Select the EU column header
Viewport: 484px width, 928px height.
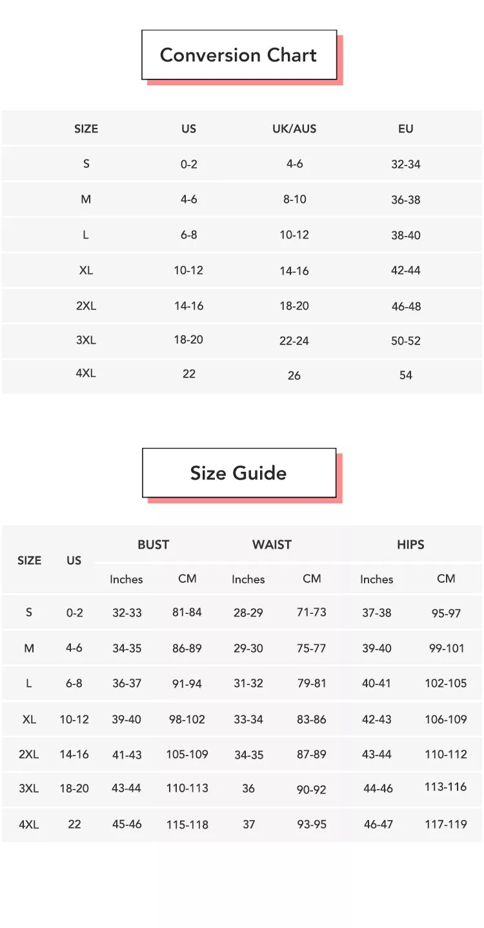click(405, 129)
